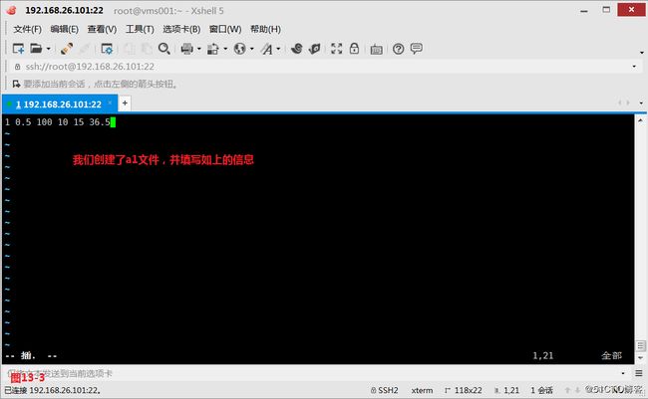Click the globe encoding icon
This screenshot has height=399, width=648.
pyautogui.click(x=239, y=49)
